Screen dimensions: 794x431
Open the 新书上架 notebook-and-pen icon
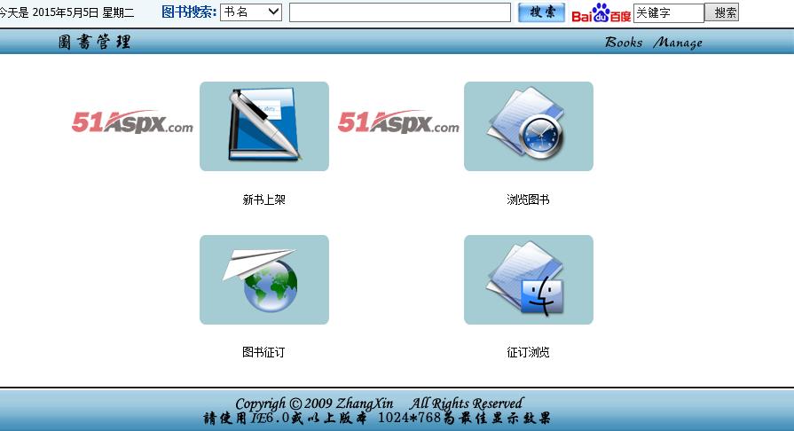click(x=264, y=126)
